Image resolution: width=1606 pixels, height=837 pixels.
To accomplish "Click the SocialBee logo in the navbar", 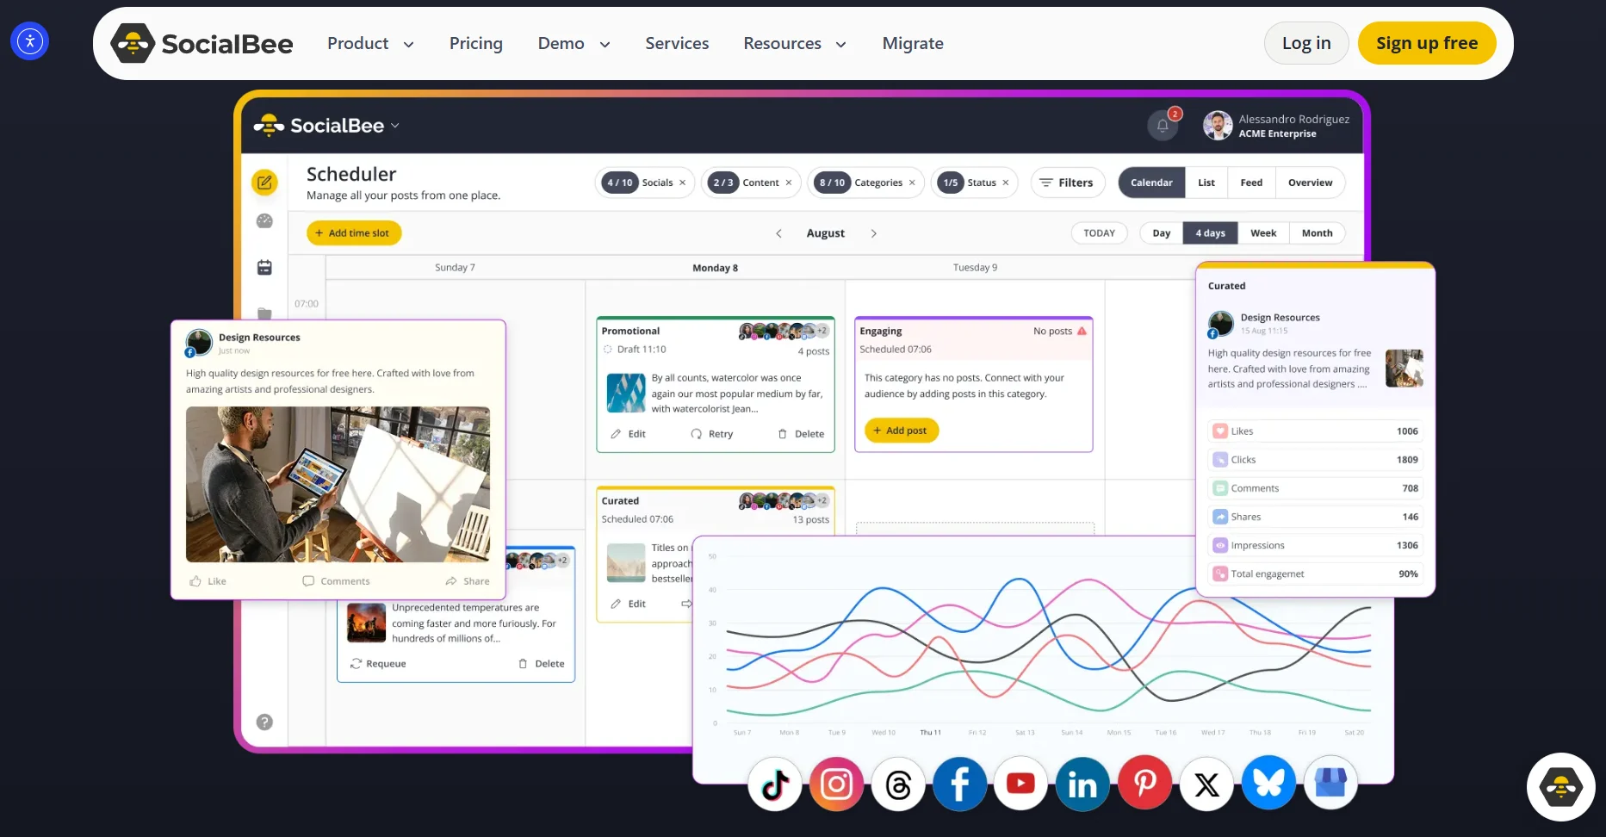I will (x=202, y=43).
